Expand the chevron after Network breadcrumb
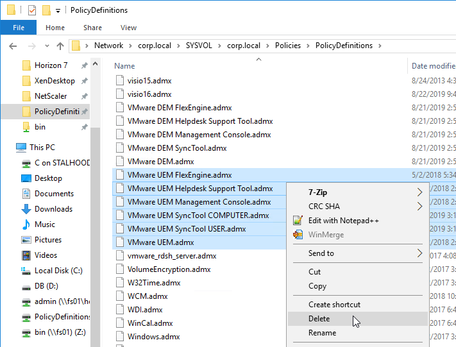 click(x=130, y=46)
